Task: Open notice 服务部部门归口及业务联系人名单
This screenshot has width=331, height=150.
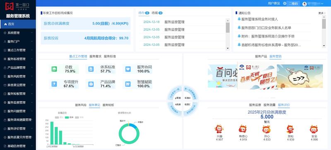Action: [266, 28]
